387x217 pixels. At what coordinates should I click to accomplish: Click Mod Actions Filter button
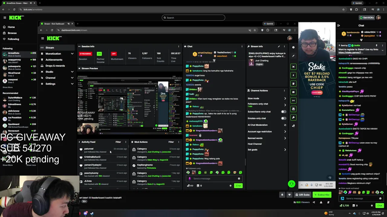(171, 142)
